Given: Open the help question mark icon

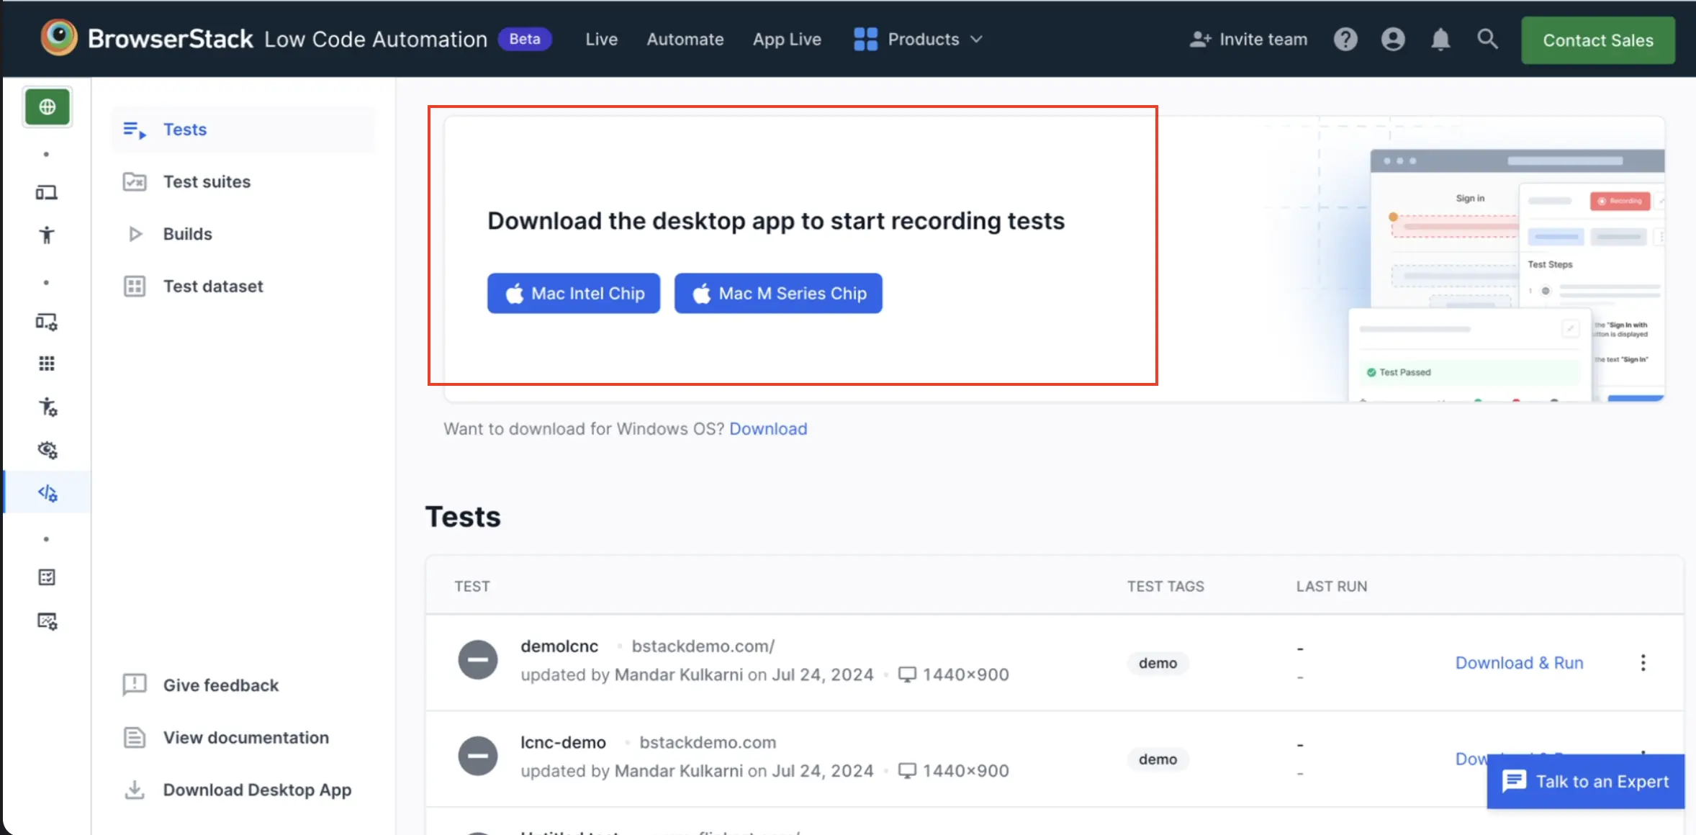Looking at the screenshot, I should tap(1345, 40).
